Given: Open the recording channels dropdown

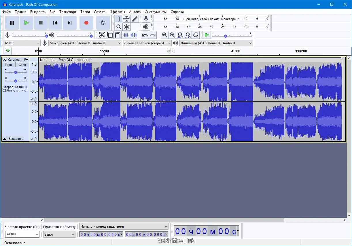Looking at the screenshot, I should click(x=147, y=43).
